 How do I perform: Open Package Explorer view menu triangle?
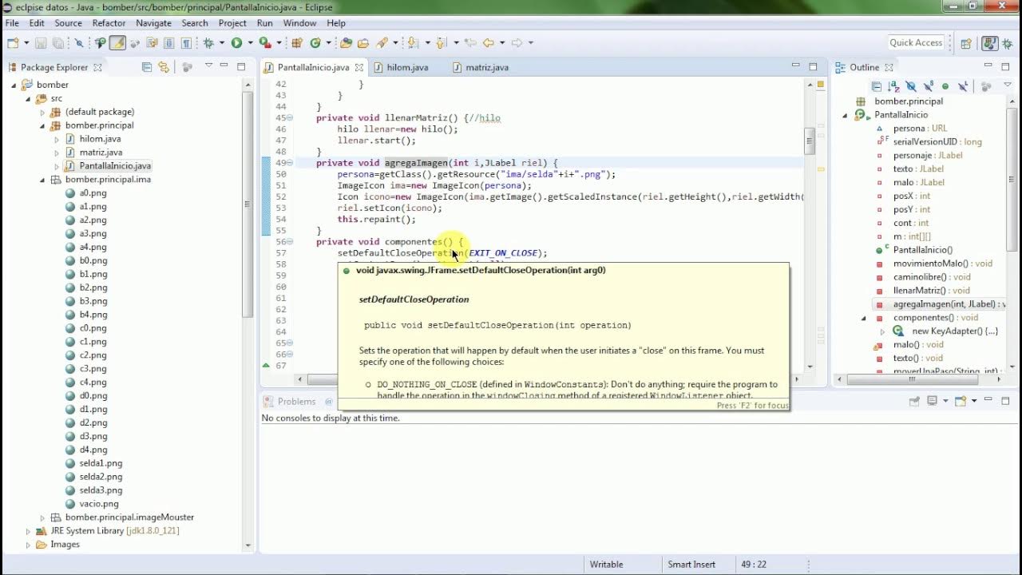click(208, 65)
